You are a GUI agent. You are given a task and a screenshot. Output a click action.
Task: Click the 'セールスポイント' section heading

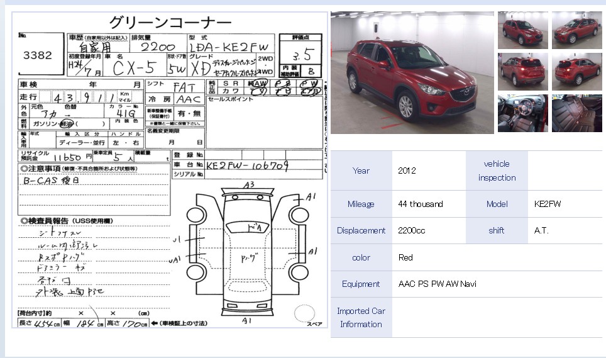point(231,99)
